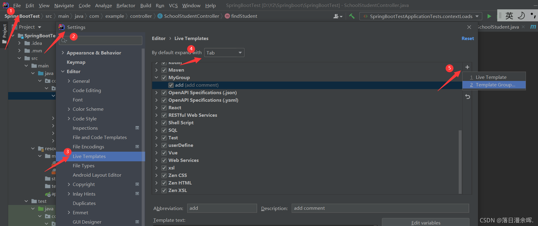
Task: Uncheck the MyGroup template group checkbox
Action: (164, 78)
